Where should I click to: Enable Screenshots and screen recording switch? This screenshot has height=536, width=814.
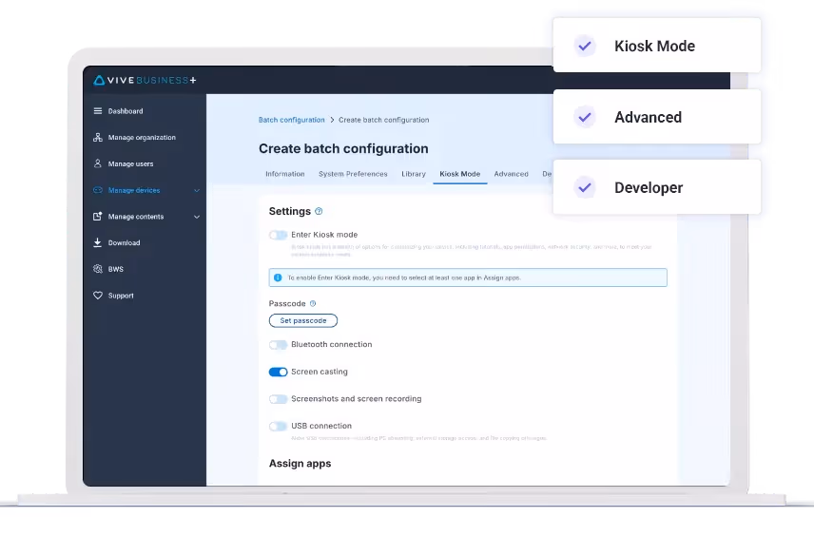[279, 399]
